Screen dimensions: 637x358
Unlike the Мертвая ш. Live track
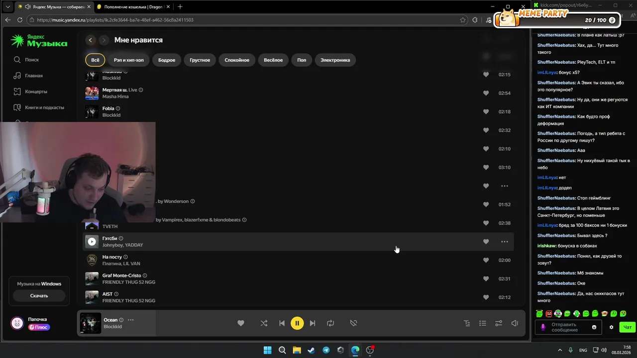pos(486,93)
